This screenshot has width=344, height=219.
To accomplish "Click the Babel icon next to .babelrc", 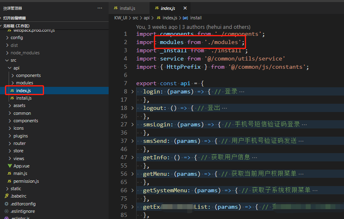I will click(x=7, y=196).
